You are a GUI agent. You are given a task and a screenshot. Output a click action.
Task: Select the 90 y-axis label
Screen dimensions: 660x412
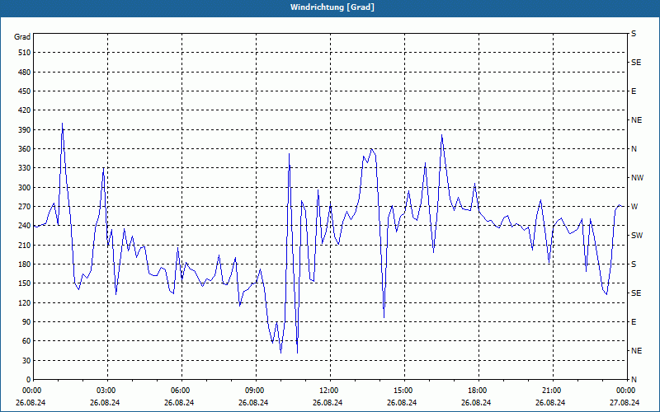click(26, 322)
